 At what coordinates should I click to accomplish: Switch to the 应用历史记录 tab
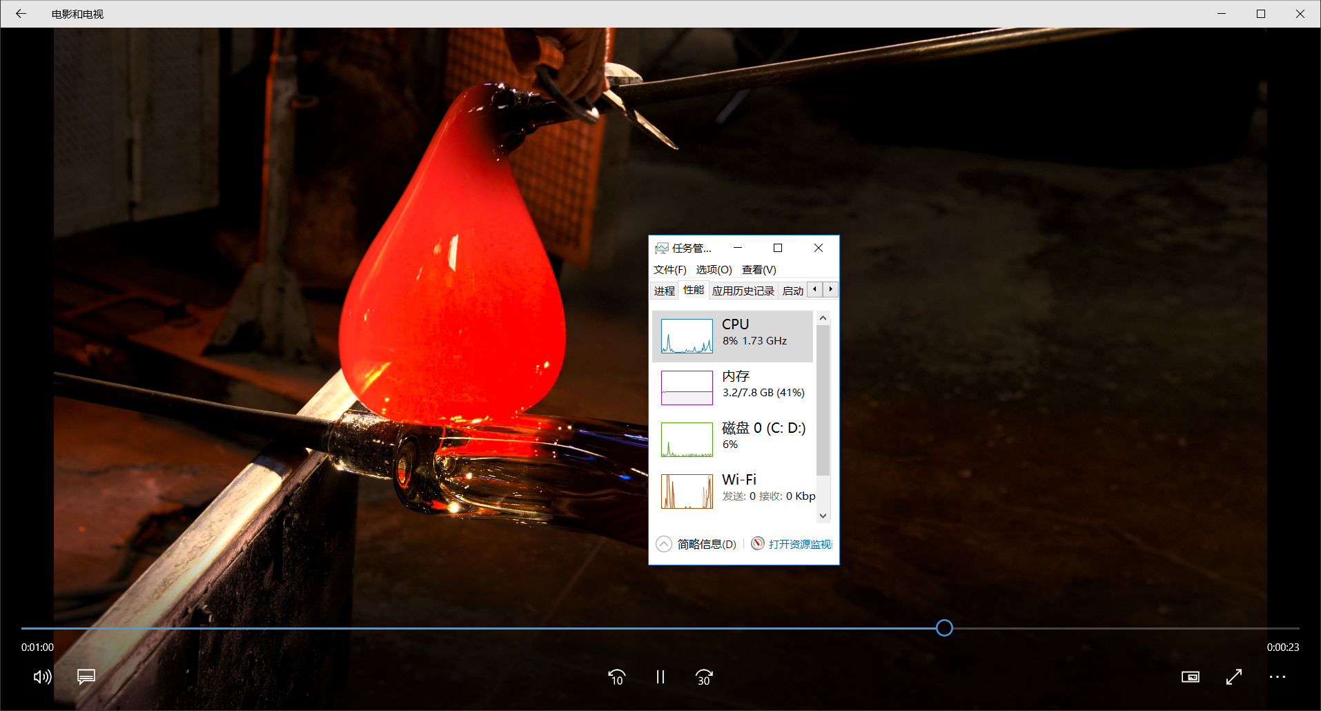click(x=743, y=291)
